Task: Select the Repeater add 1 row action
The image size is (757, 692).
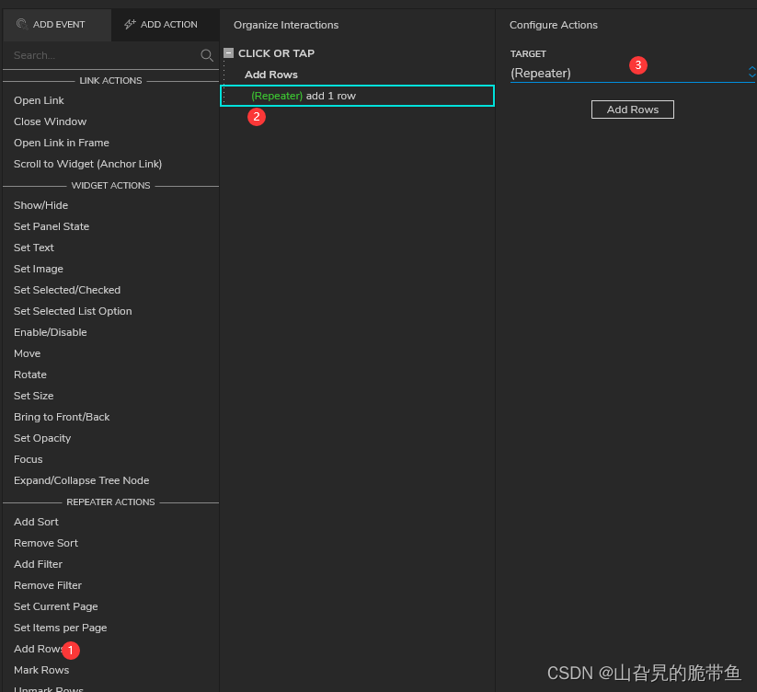Action: (x=357, y=96)
